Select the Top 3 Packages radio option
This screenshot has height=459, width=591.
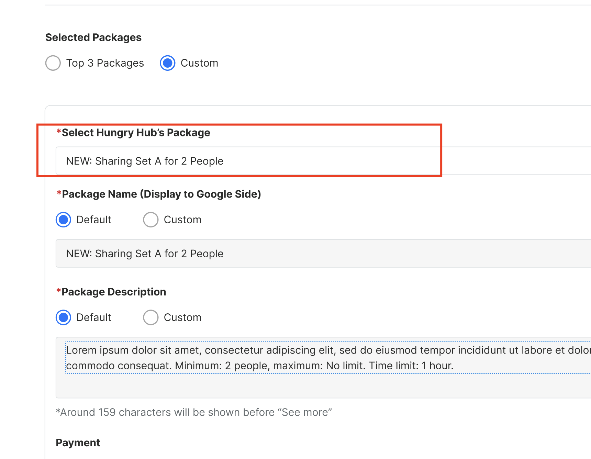(x=53, y=63)
